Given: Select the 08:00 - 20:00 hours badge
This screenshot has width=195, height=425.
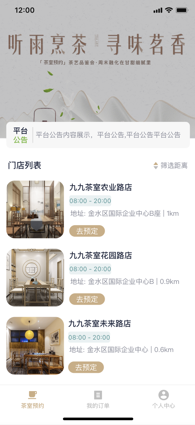Looking at the screenshot, I should pos(90,201).
